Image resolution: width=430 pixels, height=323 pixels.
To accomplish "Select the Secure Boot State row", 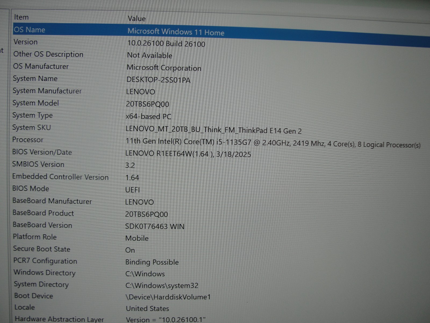I will click(x=42, y=249).
